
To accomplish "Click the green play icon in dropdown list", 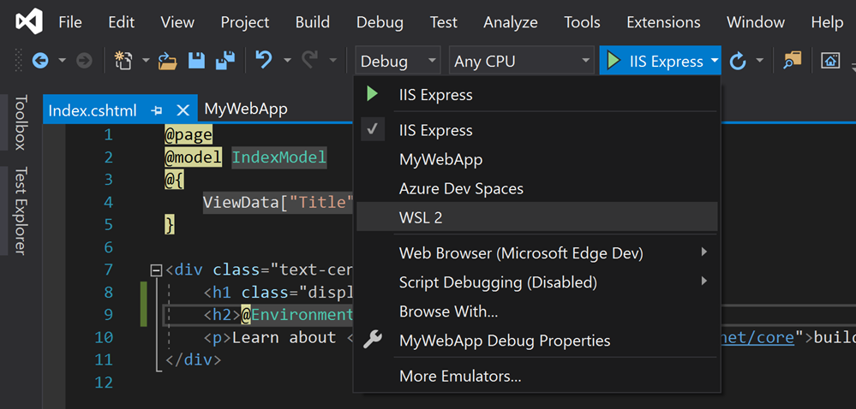I will (373, 94).
